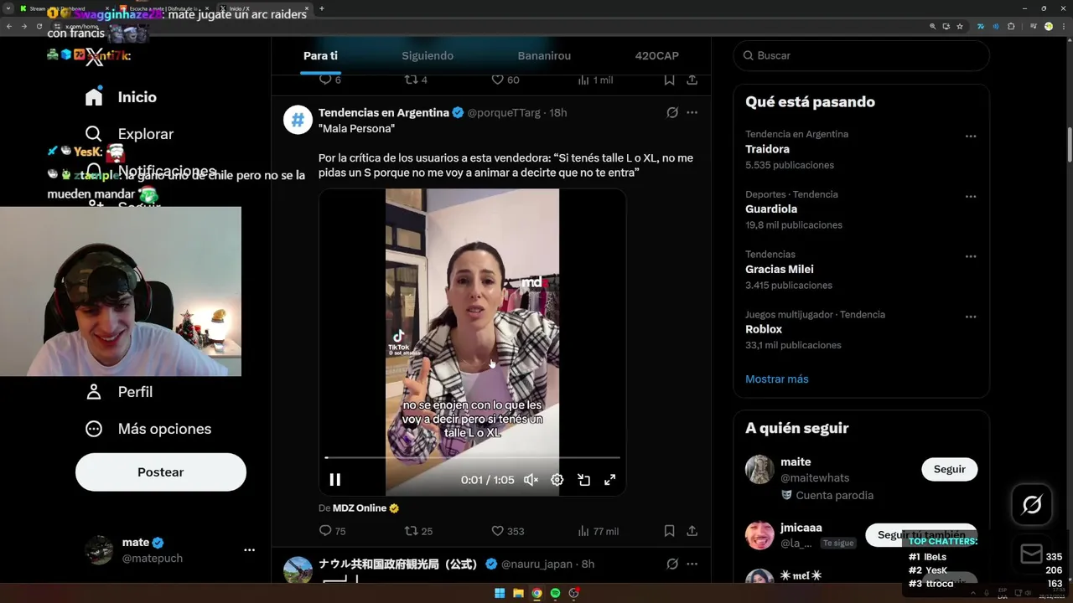This screenshot has width=1073, height=603.
Task: Repost the post with 25 reposts
Action: click(x=418, y=531)
